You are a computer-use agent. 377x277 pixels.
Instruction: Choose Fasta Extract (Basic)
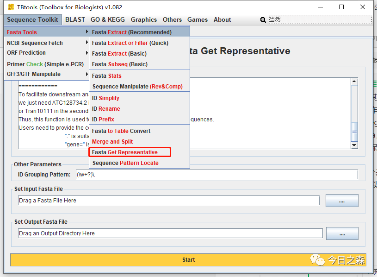click(x=139, y=53)
